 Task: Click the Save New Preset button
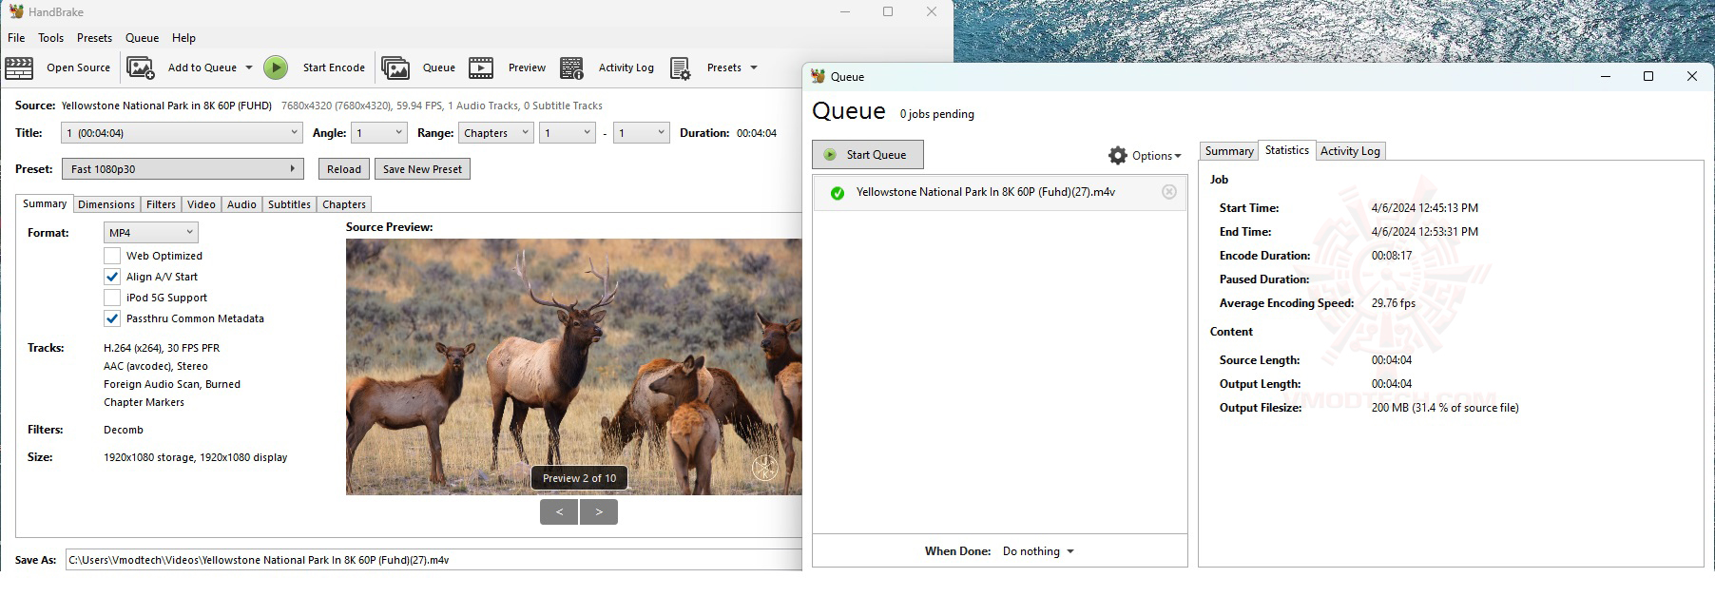(422, 169)
